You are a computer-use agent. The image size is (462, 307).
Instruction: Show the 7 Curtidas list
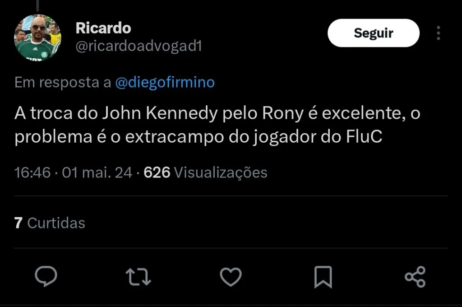50,223
